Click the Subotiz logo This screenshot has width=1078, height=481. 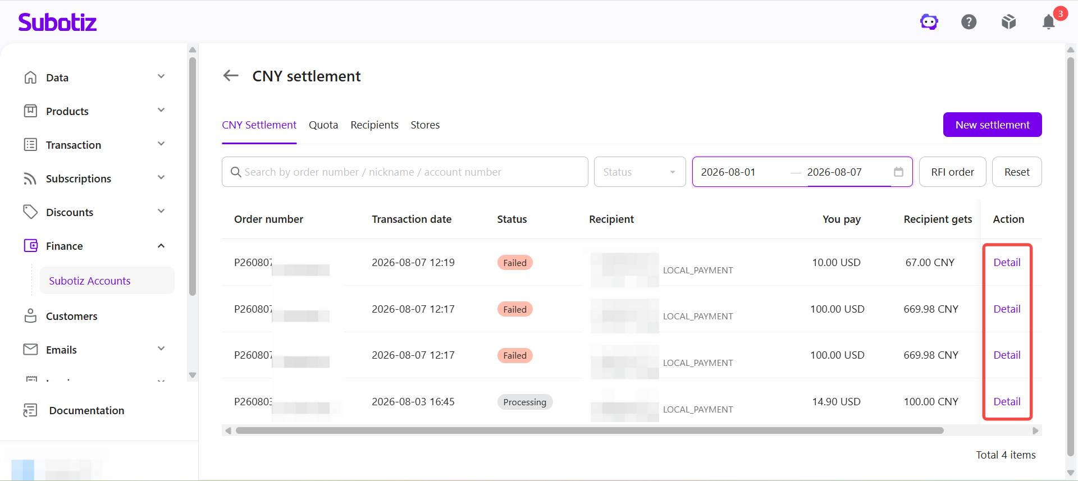[x=57, y=22]
